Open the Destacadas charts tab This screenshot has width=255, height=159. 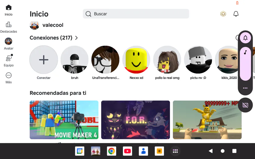tap(8, 27)
